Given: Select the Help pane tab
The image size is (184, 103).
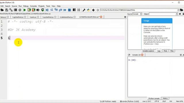Looking at the screenshot, I should point(159,51).
